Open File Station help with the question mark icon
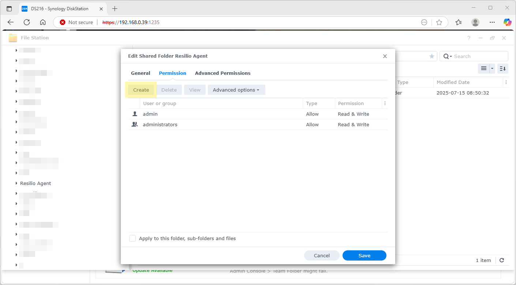 coord(468,38)
